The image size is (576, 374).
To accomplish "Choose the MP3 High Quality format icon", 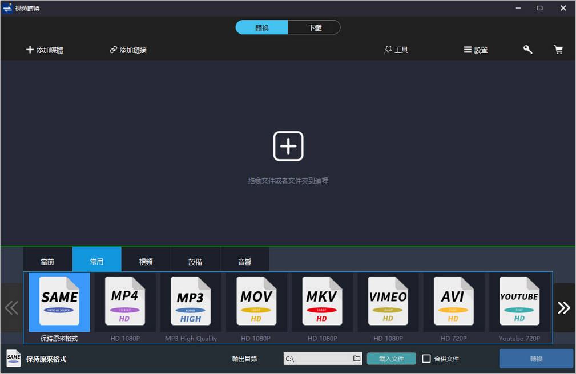I will click(x=191, y=302).
